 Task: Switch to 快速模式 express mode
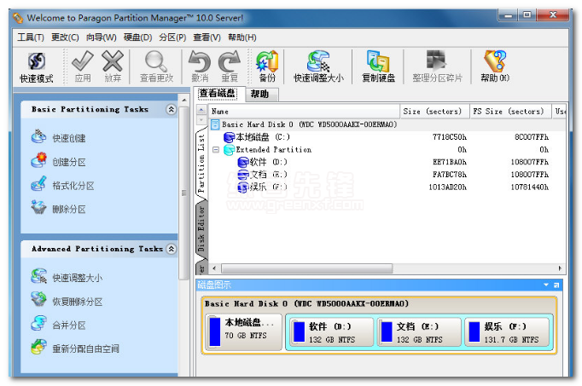pyautogui.click(x=37, y=67)
